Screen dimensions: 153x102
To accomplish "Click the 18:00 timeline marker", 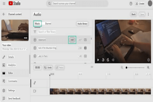I will click(x=136, y=74).
